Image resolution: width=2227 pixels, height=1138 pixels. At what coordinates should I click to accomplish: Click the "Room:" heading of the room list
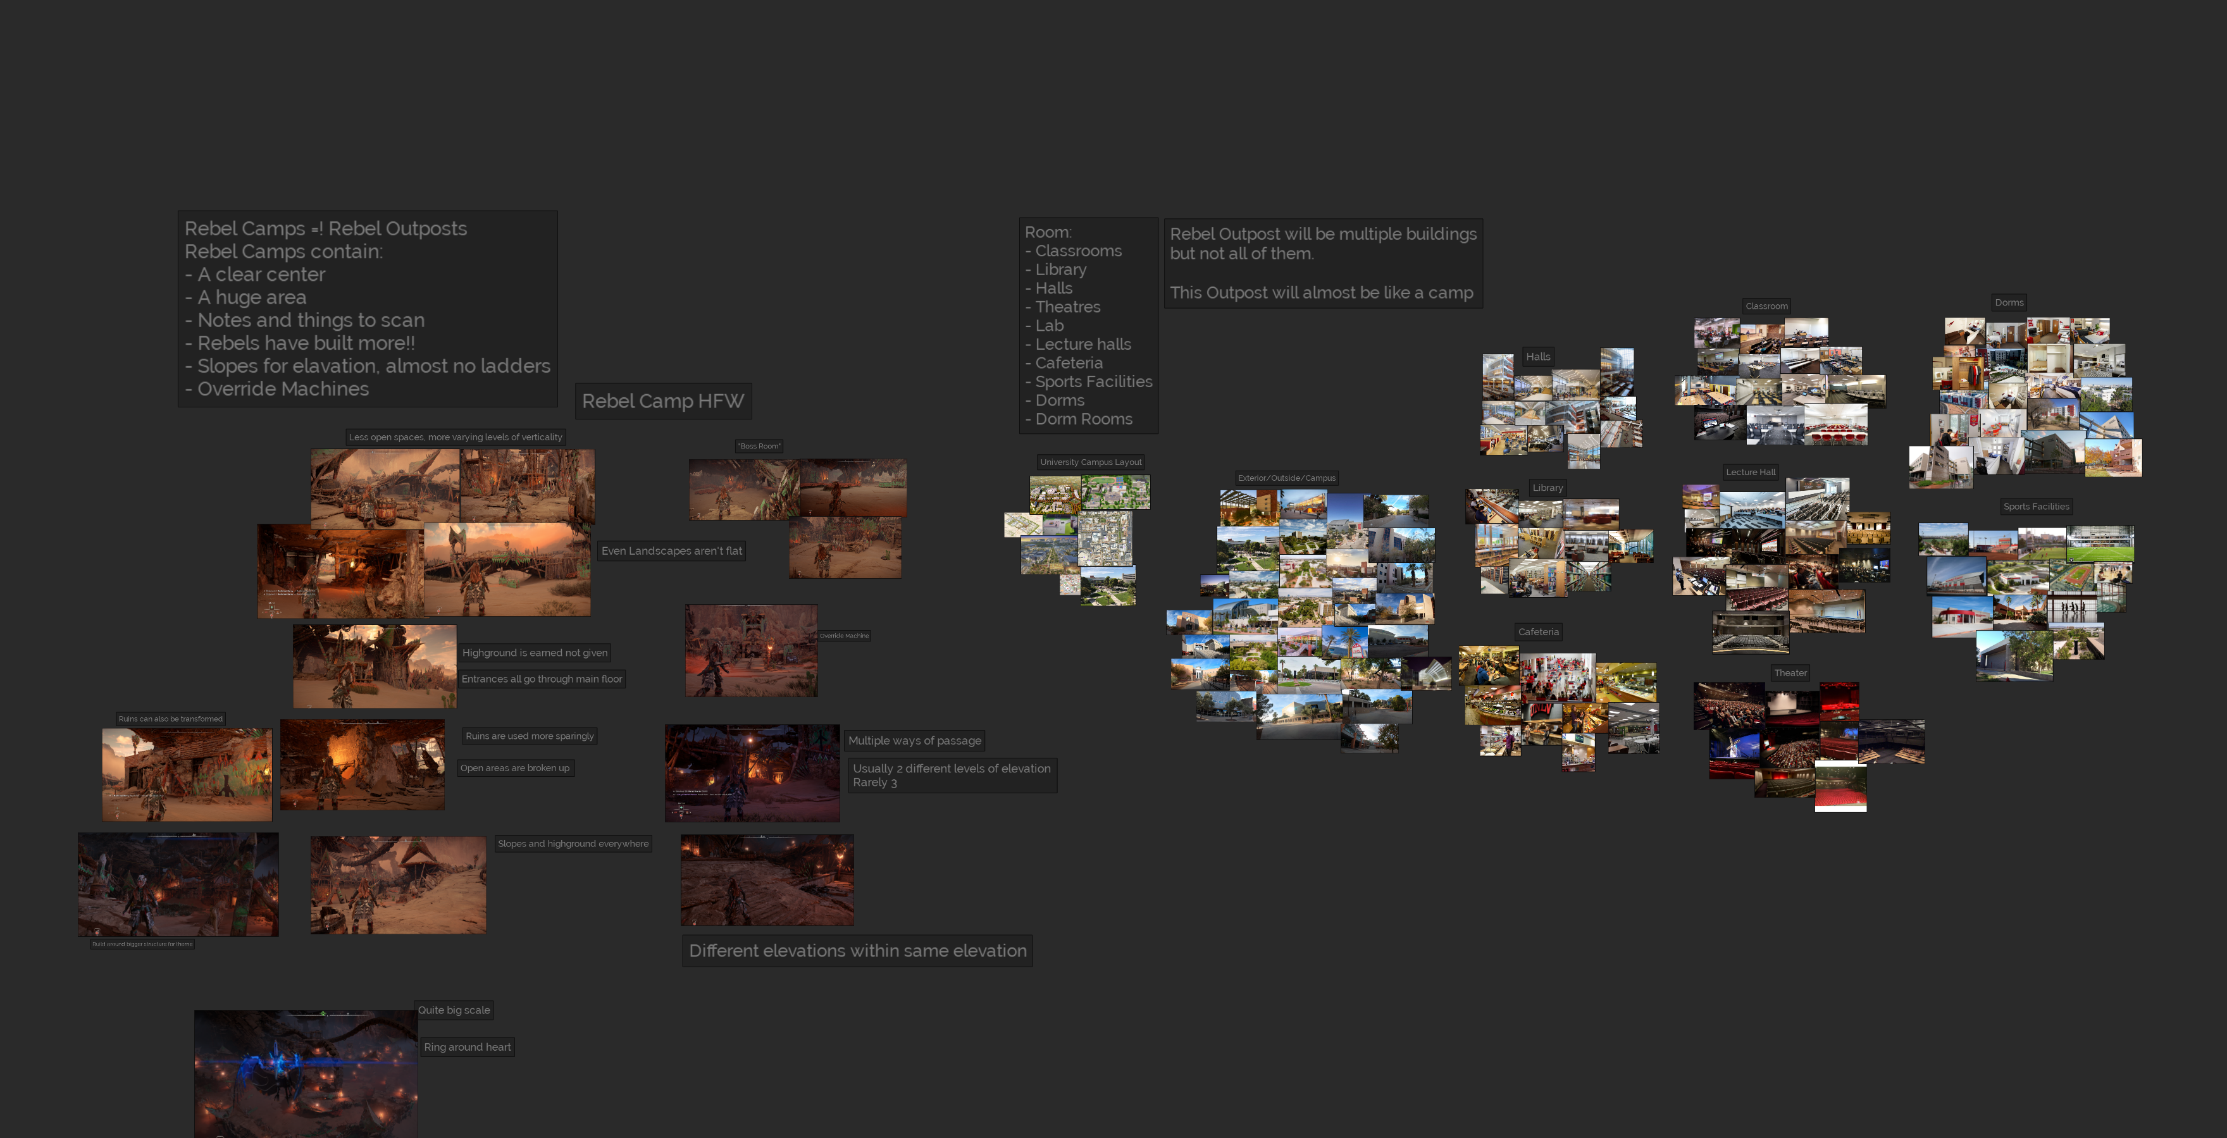click(x=1048, y=232)
